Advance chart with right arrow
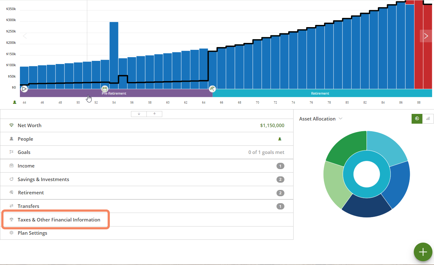Viewport: 434px width, 265px height. tap(426, 36)
